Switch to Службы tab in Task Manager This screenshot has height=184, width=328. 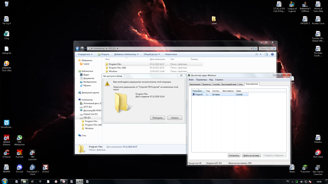click(x=216, y=84)
